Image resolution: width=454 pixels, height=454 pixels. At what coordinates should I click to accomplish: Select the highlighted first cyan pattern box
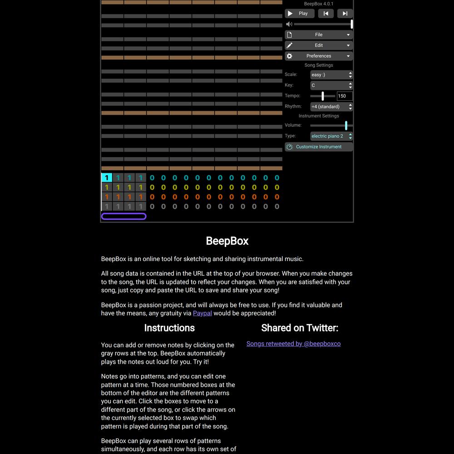tap(107, 178)
